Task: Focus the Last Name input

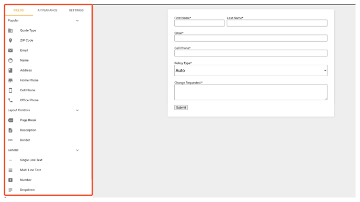Action: click(x=277, y=23)
